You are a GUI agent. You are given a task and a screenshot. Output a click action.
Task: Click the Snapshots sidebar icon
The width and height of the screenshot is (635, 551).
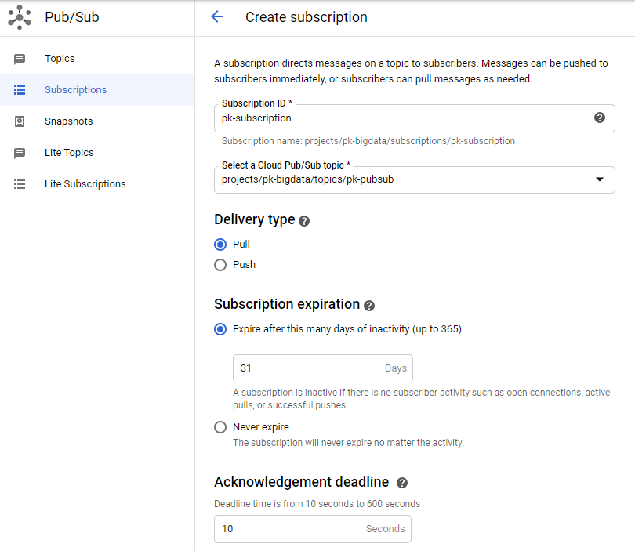tap(20, 121)
